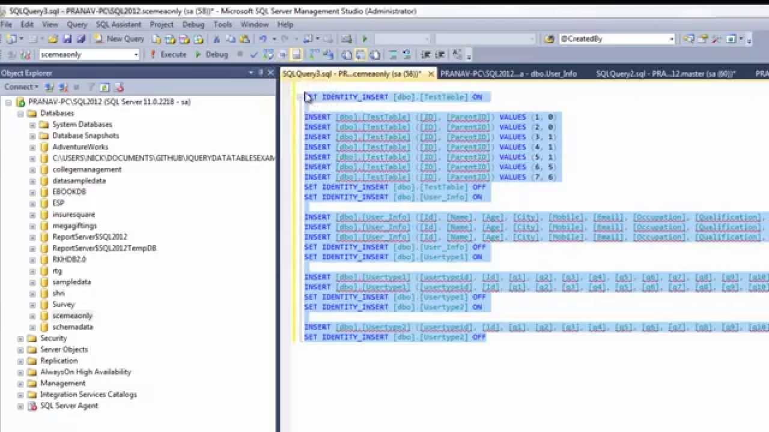Open the Help menu
The width and height of the screenshot is (769, 432).
[x=285, y=25]
